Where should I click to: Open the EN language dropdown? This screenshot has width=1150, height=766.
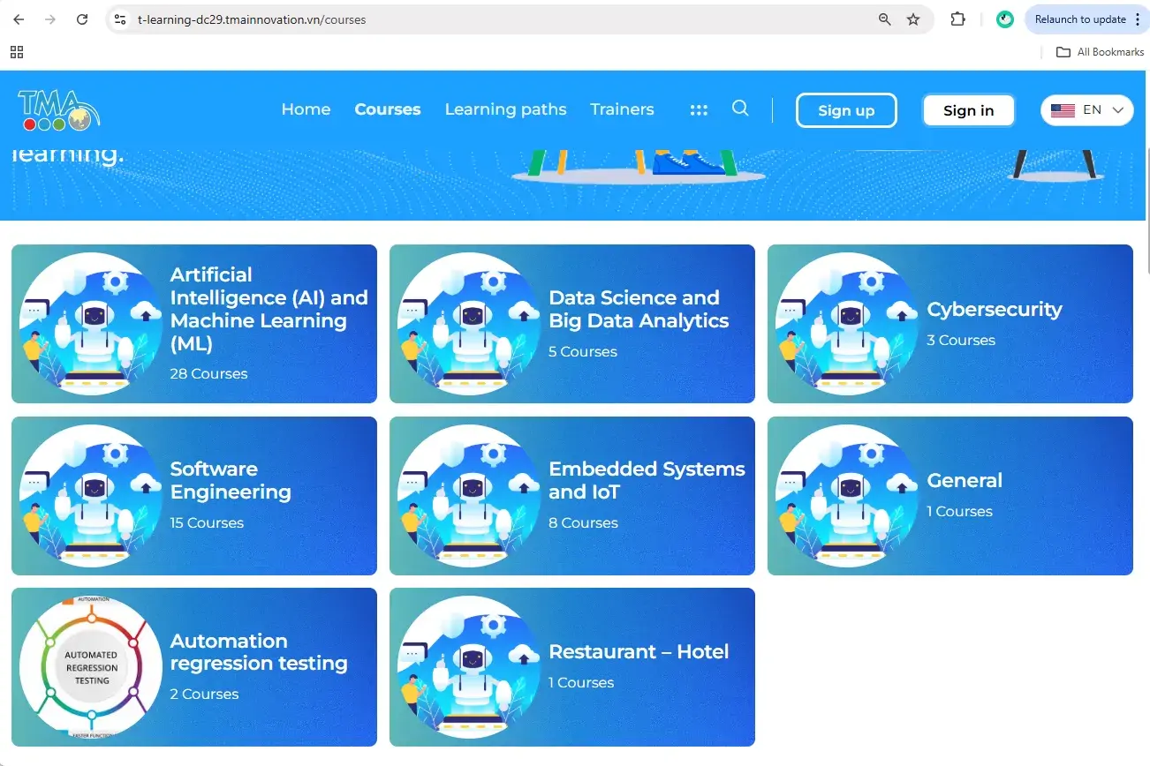1087,110
